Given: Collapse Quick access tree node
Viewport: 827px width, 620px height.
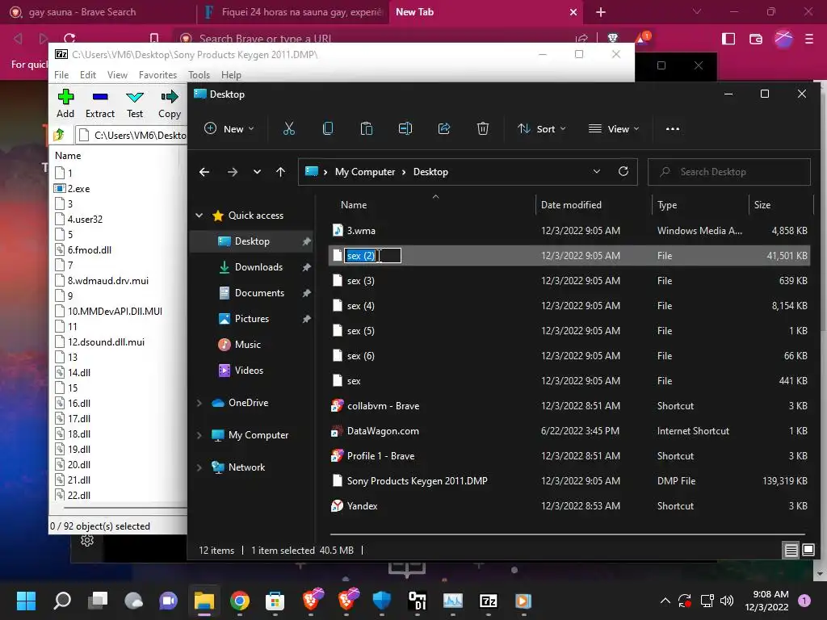Looking at the screenshot, I should [x=199, y=215].
